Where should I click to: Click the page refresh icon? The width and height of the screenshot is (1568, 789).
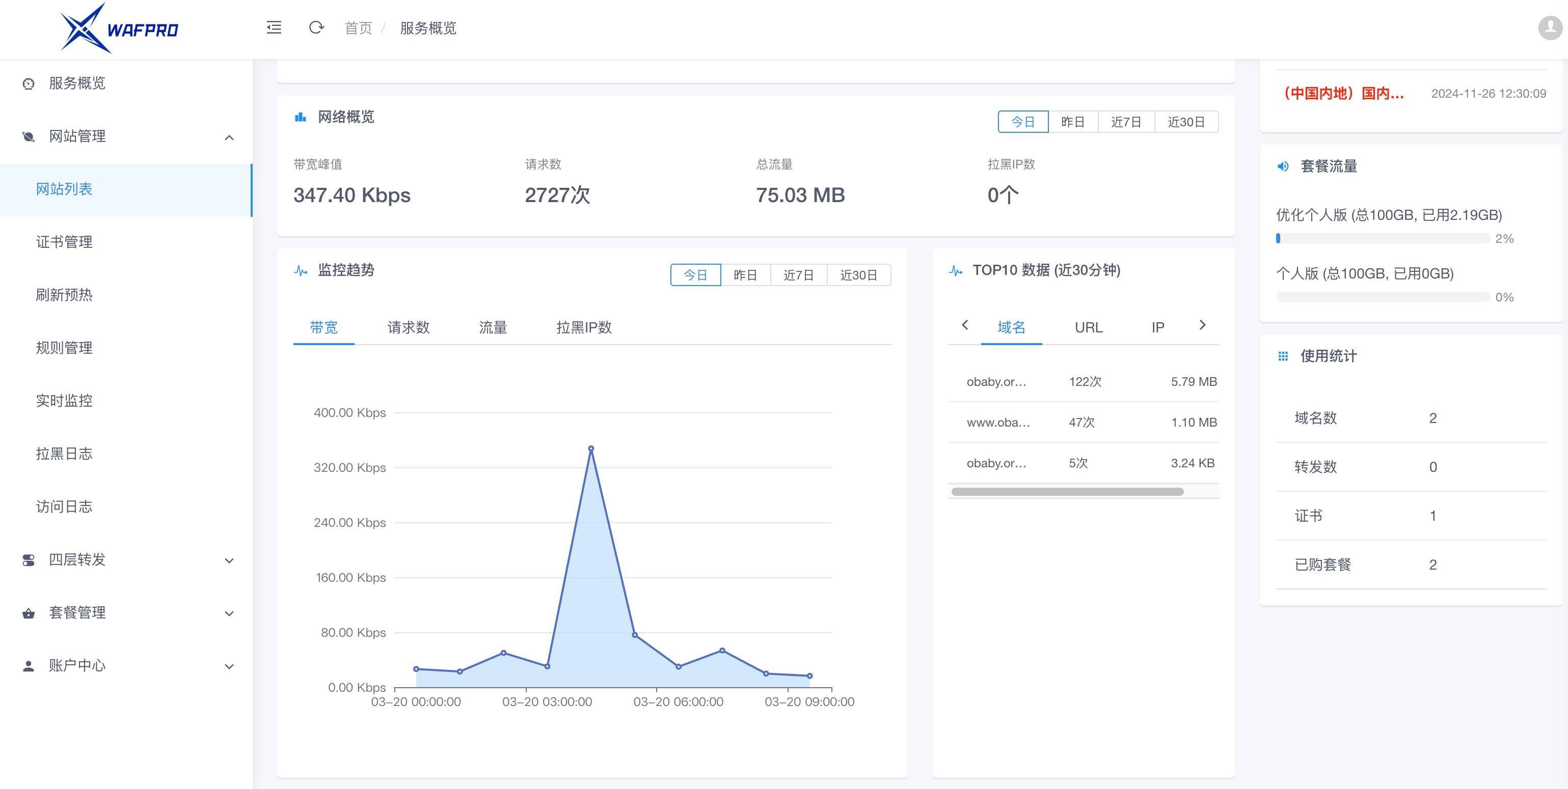click(316, 27)
